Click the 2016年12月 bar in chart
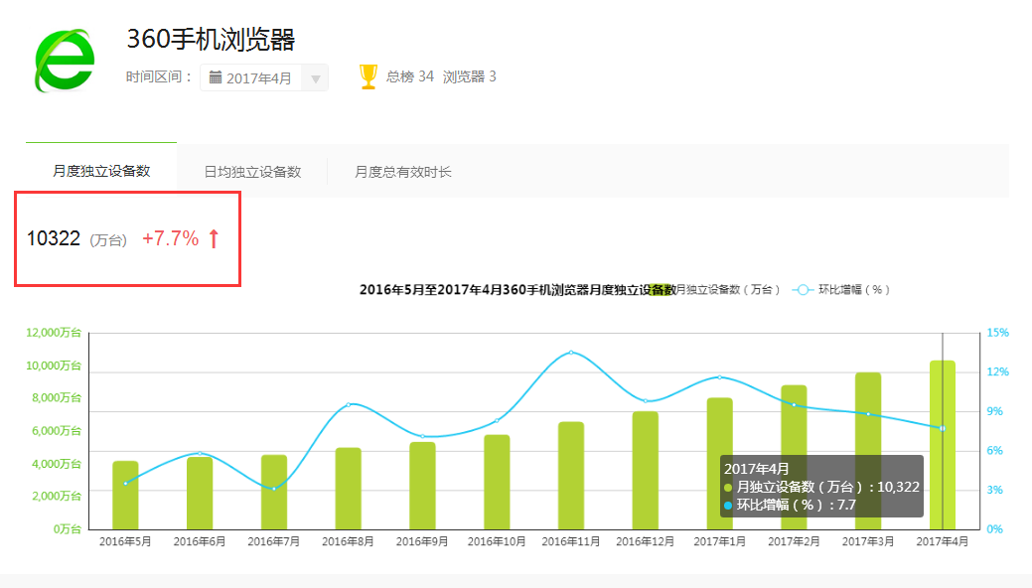Screen dimensions: 1032x588 646,470
